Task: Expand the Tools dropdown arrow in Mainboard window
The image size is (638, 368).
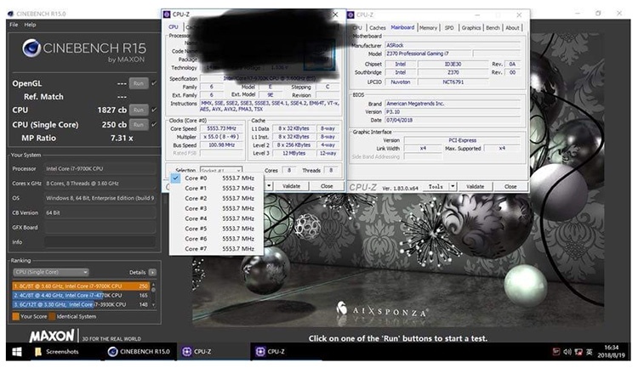Action: (x=453, y=187)
